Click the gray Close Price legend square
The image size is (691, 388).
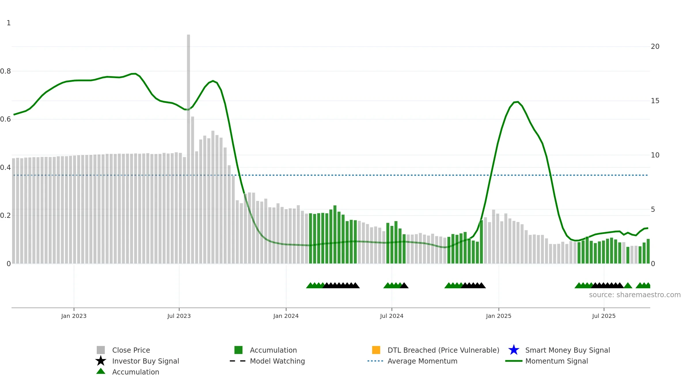[x=101, y=350]
